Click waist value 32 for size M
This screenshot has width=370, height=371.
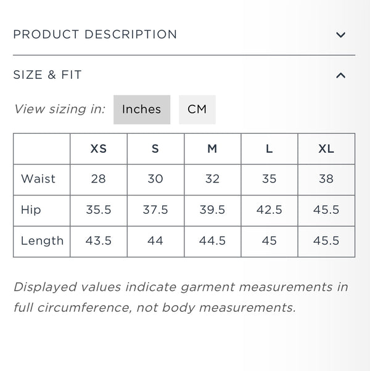pyautogui.click(x=212, y=179)
